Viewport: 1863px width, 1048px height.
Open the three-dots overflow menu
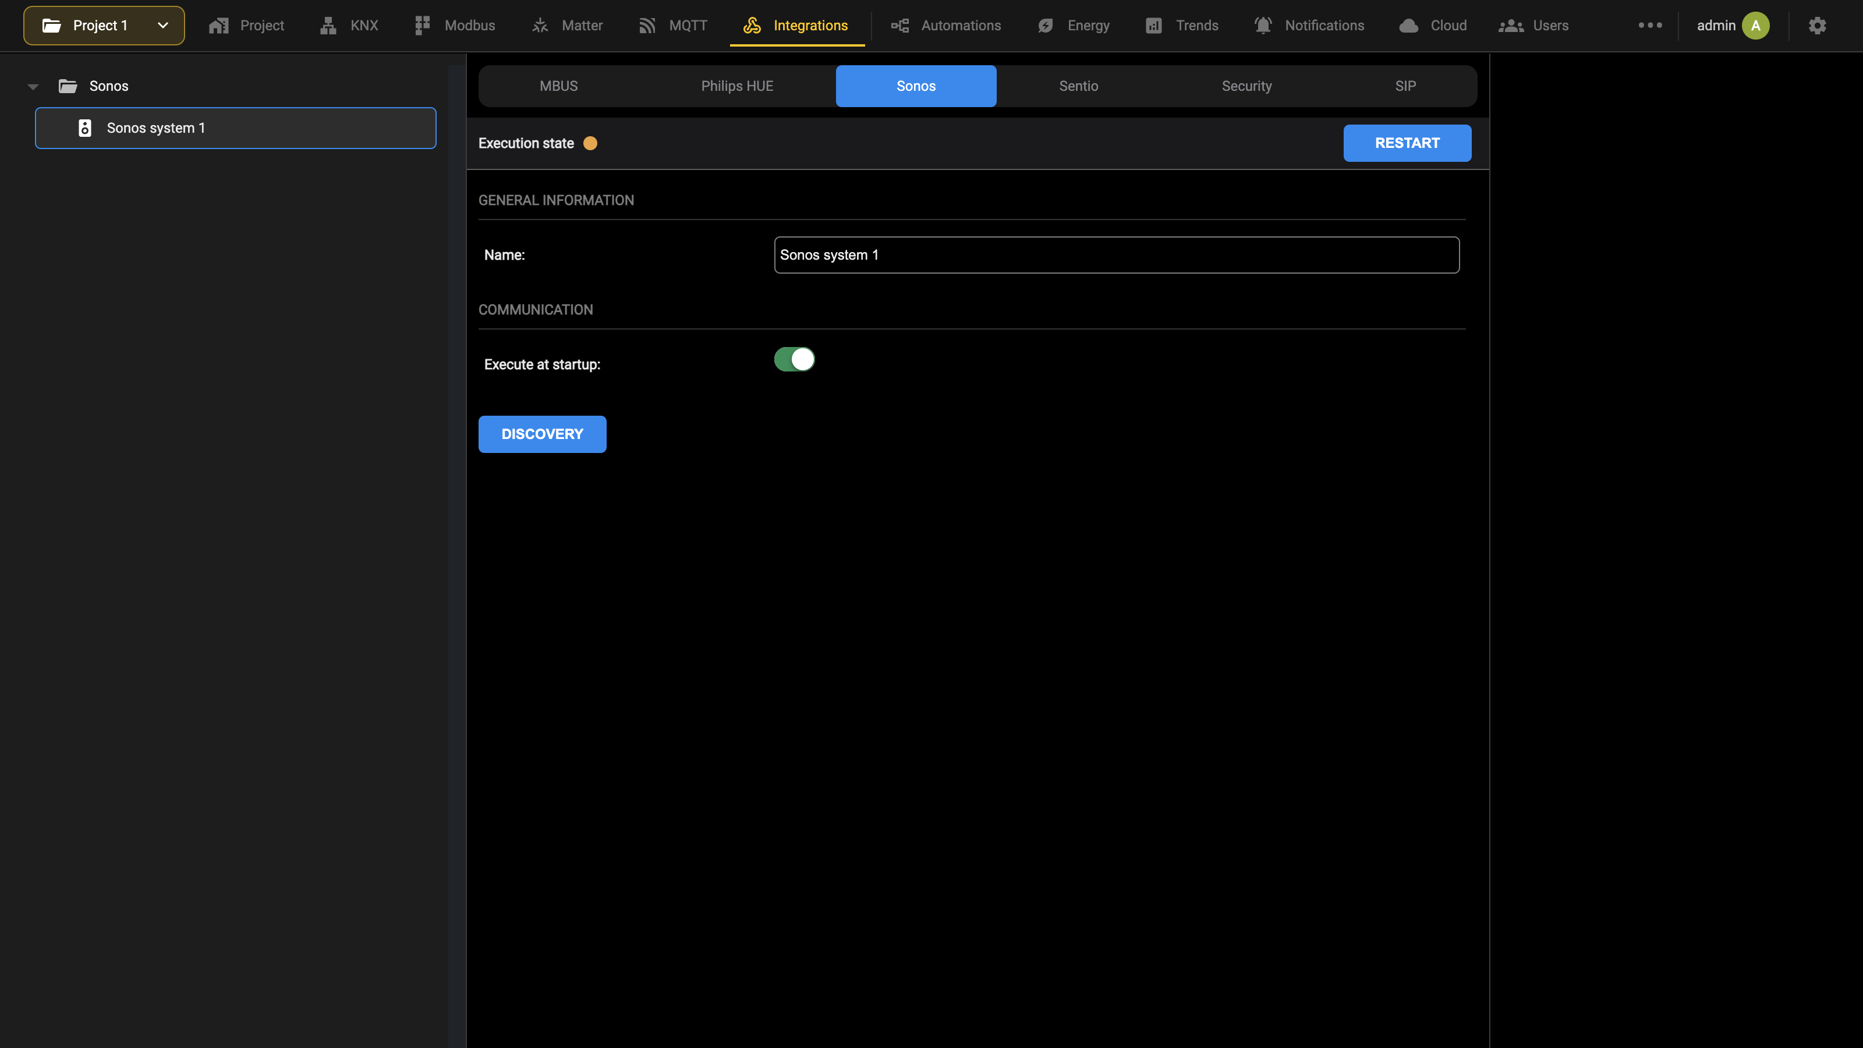point(1651,25)
